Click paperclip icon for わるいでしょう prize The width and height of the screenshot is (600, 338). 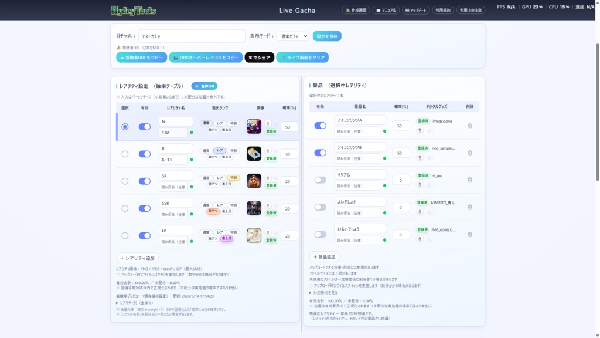click(420, 239)
